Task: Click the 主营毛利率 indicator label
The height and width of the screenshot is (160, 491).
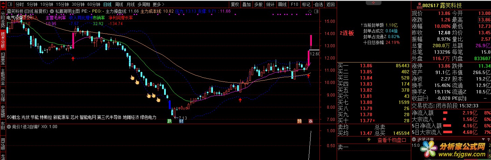Action: pyautogui.click(x=56, y=18)
